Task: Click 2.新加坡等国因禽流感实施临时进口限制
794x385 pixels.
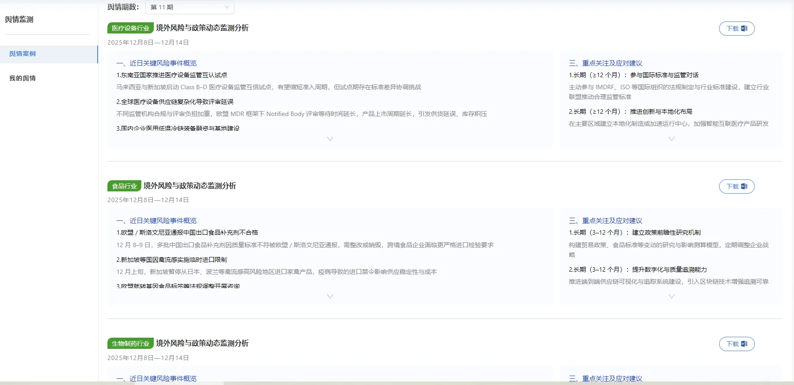Action: (172, 260)
